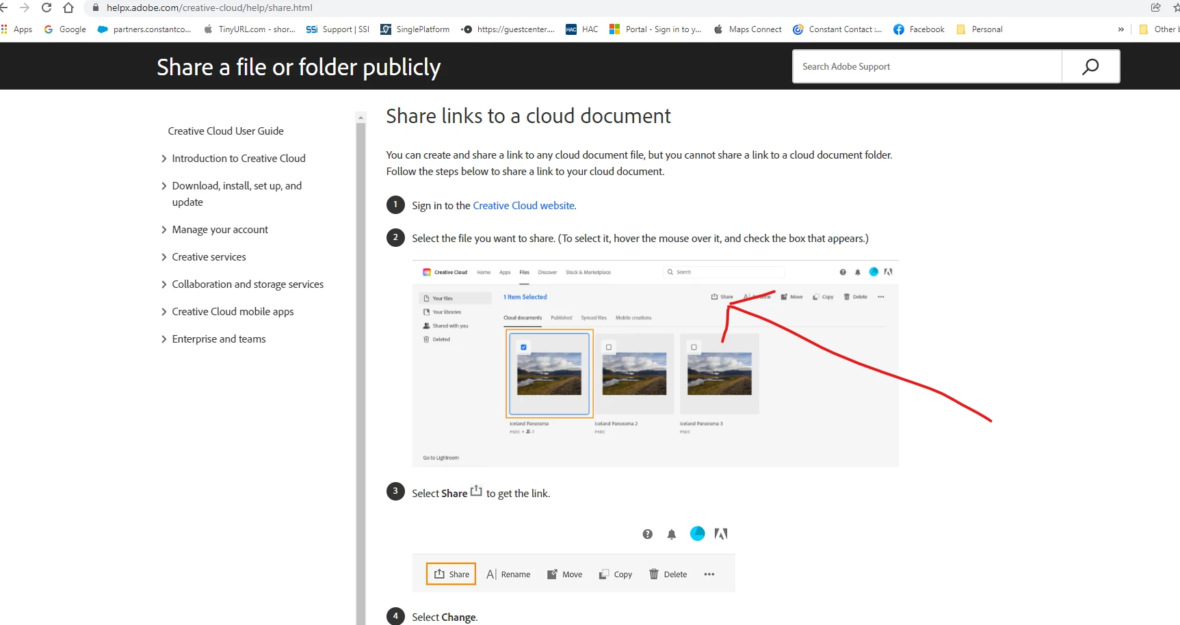Check the Iceland Panorama 3 checkbox
1180x625 pixels.
point(694,347)
